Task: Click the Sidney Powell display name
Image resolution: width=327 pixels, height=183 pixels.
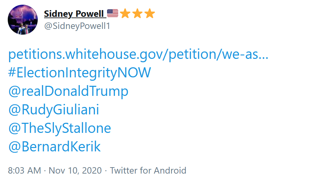Action: pos(74,14)
